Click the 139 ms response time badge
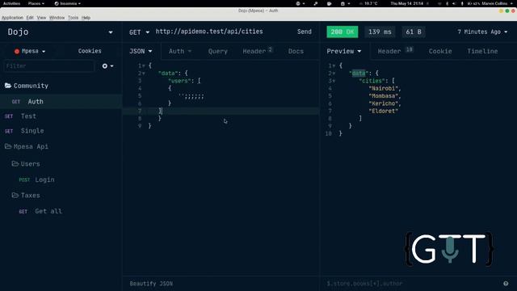 [380, 32]
